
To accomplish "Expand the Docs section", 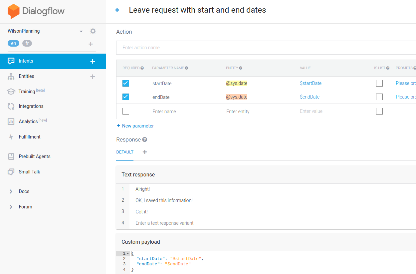I will pyautogui.click(x=11, y=191).
